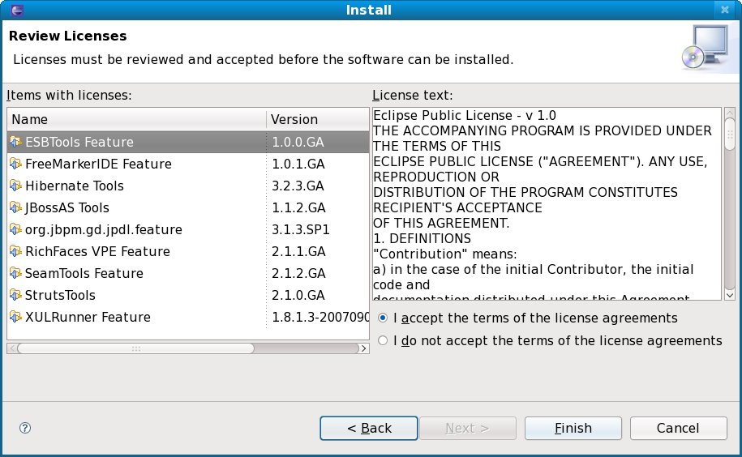Screen dimensions: 742x457
Task: Select 'I accept the terms' radio button
Action: tap(384, 318)
